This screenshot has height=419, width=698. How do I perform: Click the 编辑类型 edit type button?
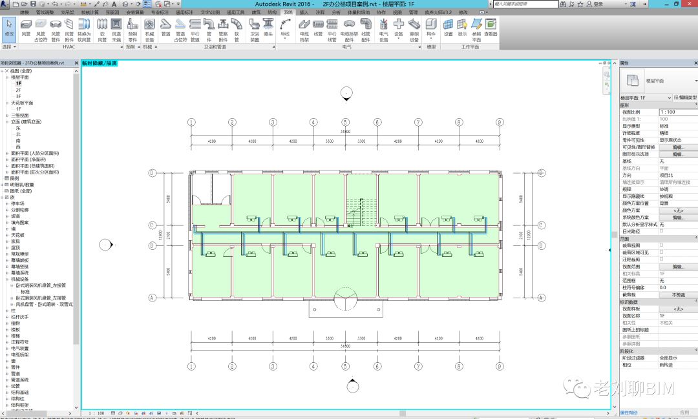point(685,97)
